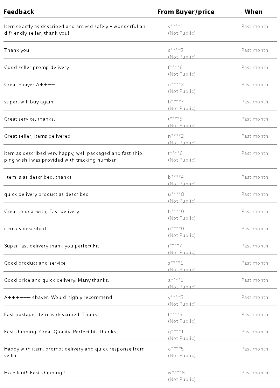280x388 pixels.
Task: Select the "super. will buy again" comment
Action: pos(29,102)
